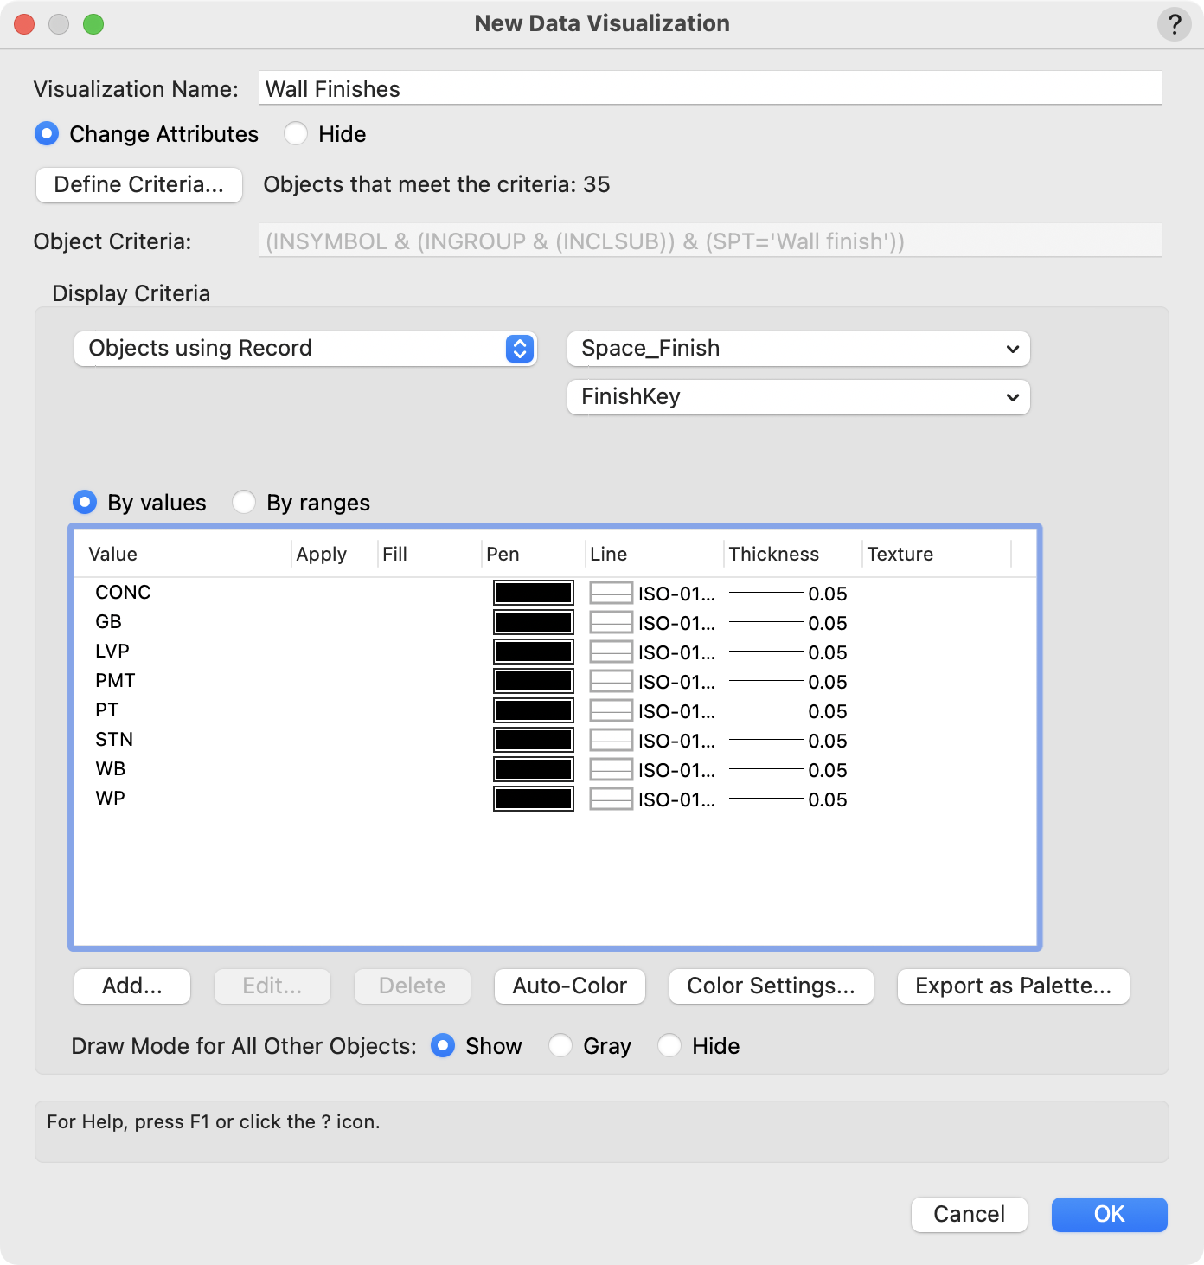Open the FinishKey field dropdown
1204x1265 pixels.
[797, 397]
